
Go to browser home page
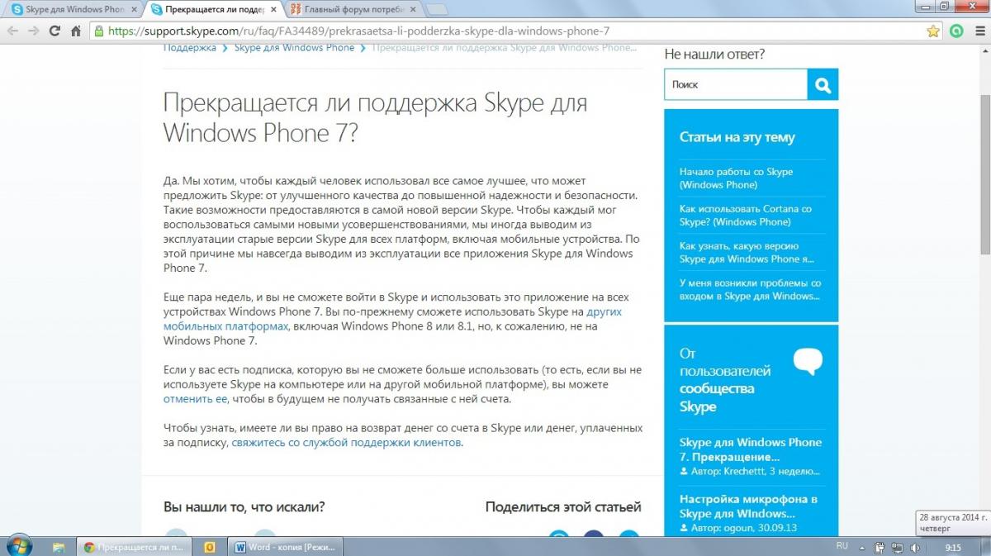76,31
